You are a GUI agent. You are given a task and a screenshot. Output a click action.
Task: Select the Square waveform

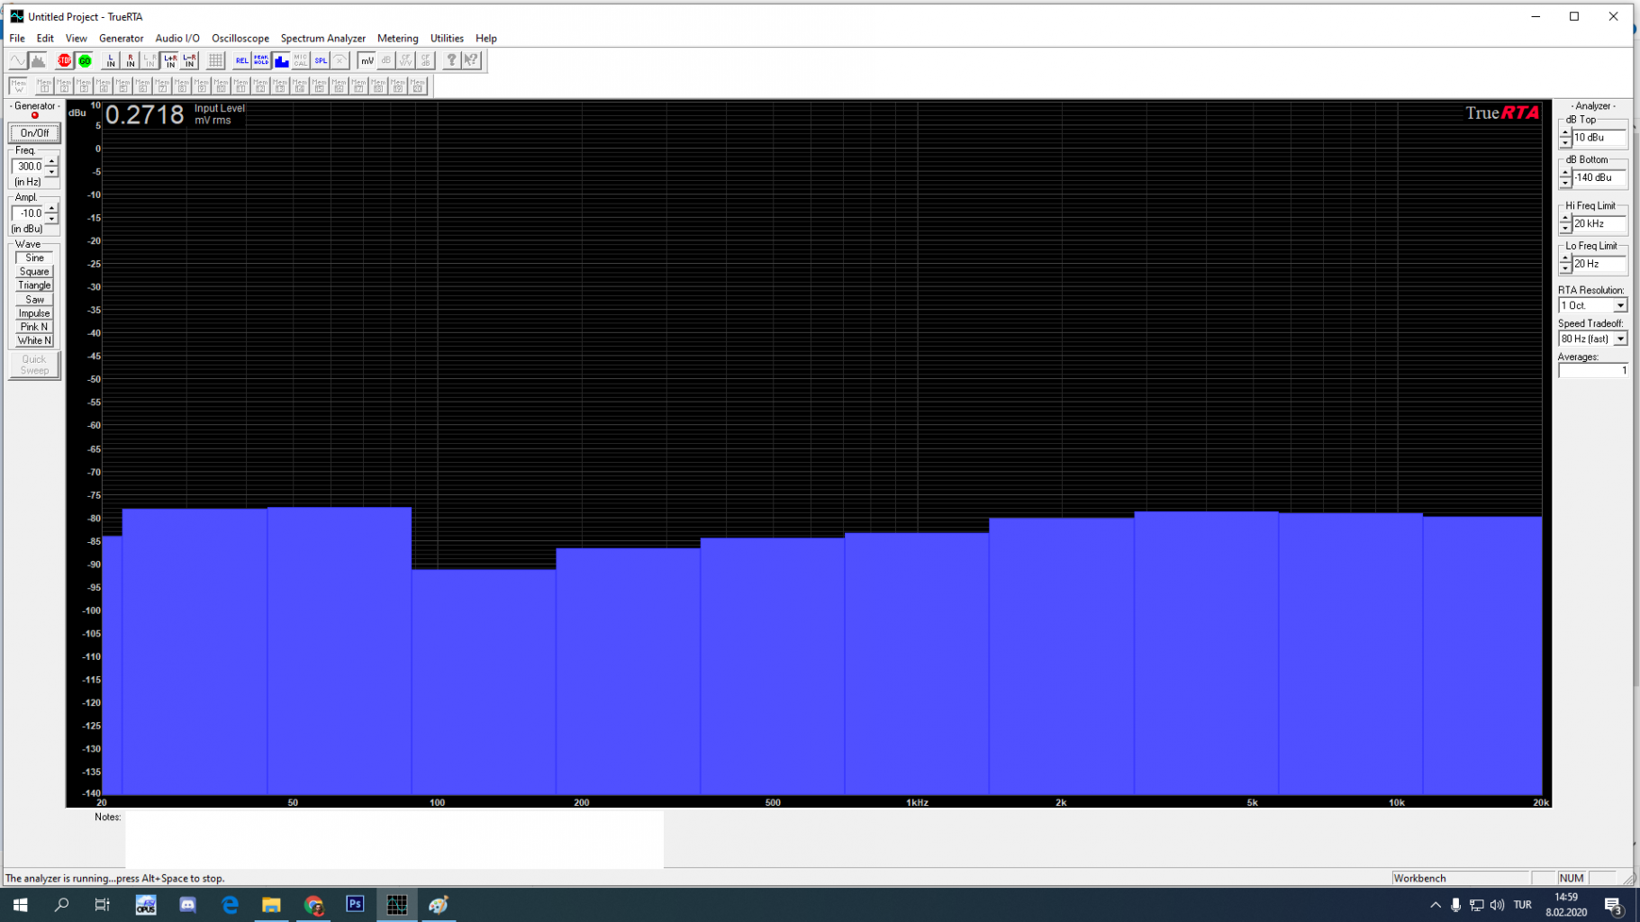(x=34, y=271)
